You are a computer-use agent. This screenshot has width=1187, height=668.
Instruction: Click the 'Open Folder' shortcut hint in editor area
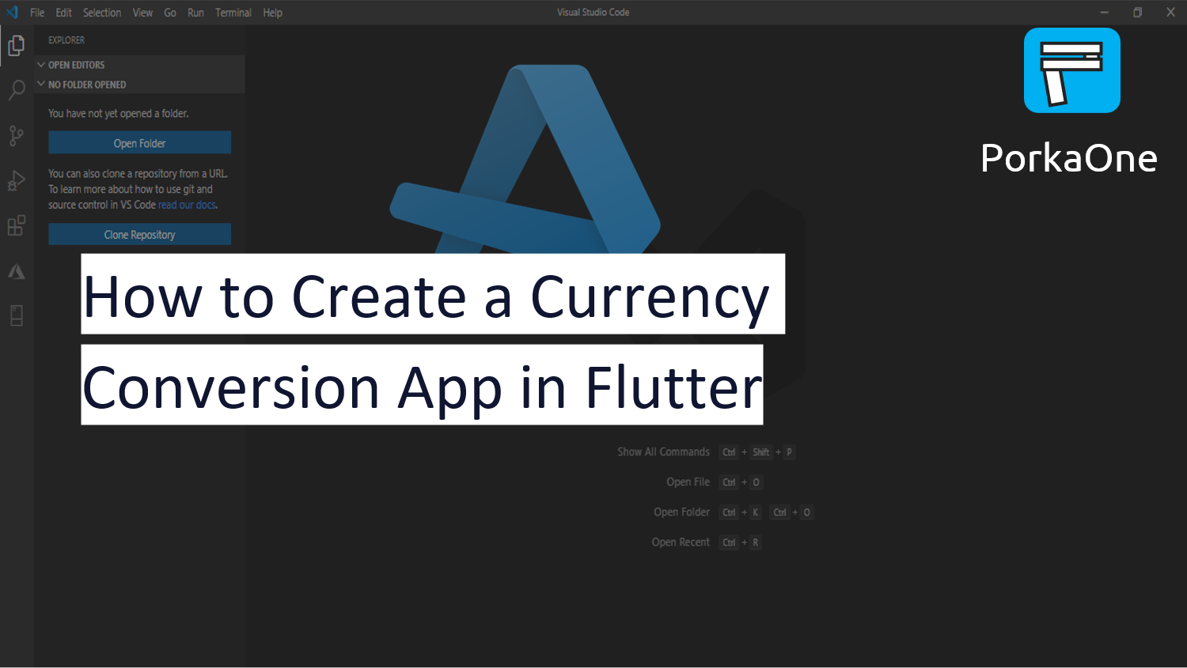click(681, 512)
